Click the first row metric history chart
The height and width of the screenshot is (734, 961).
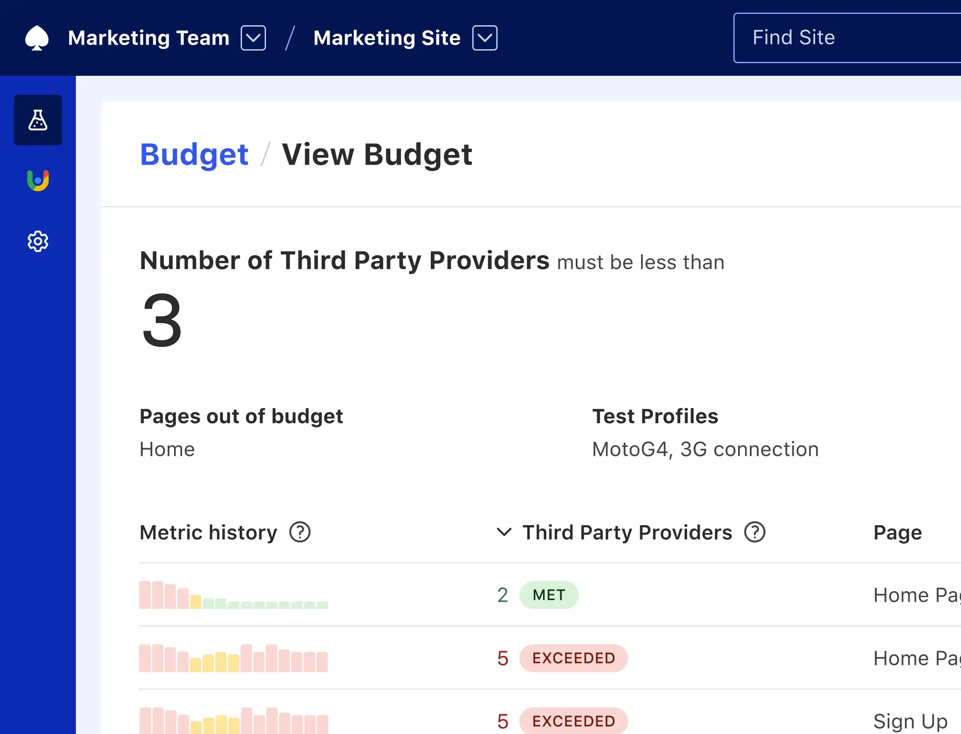(x=234, y=595)
